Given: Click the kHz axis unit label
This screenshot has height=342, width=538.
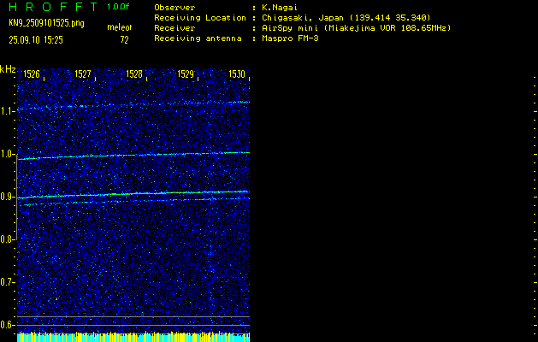Looking at the screenshot, I should (x=8, y=70).
